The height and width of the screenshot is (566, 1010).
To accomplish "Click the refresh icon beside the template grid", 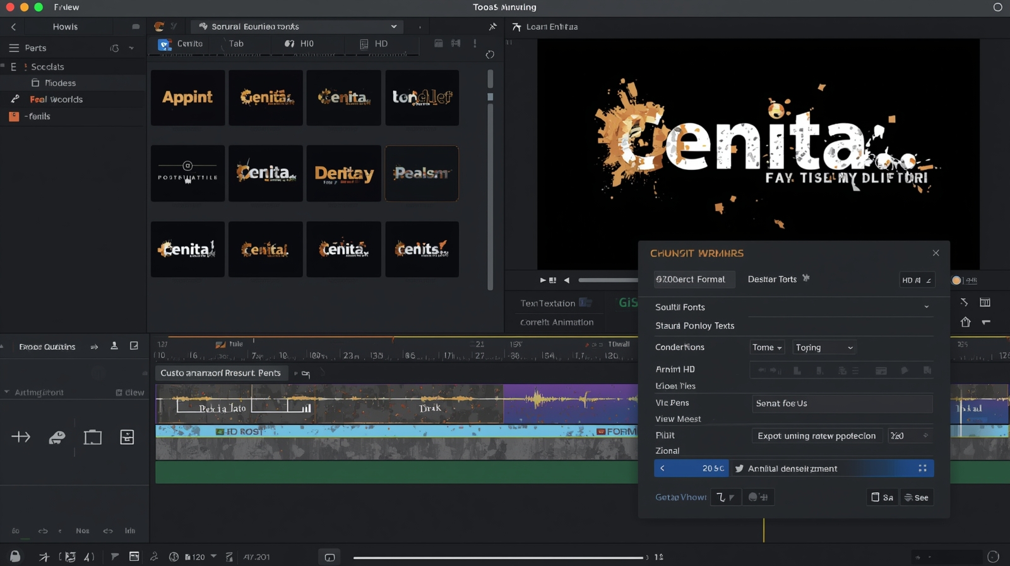I will point(490,55).
